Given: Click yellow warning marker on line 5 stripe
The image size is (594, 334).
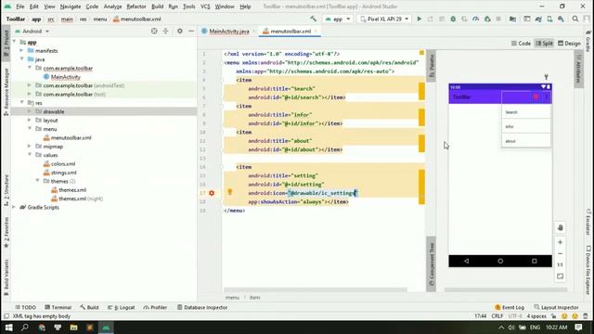Looking at the screenshot, I should 421,91.
